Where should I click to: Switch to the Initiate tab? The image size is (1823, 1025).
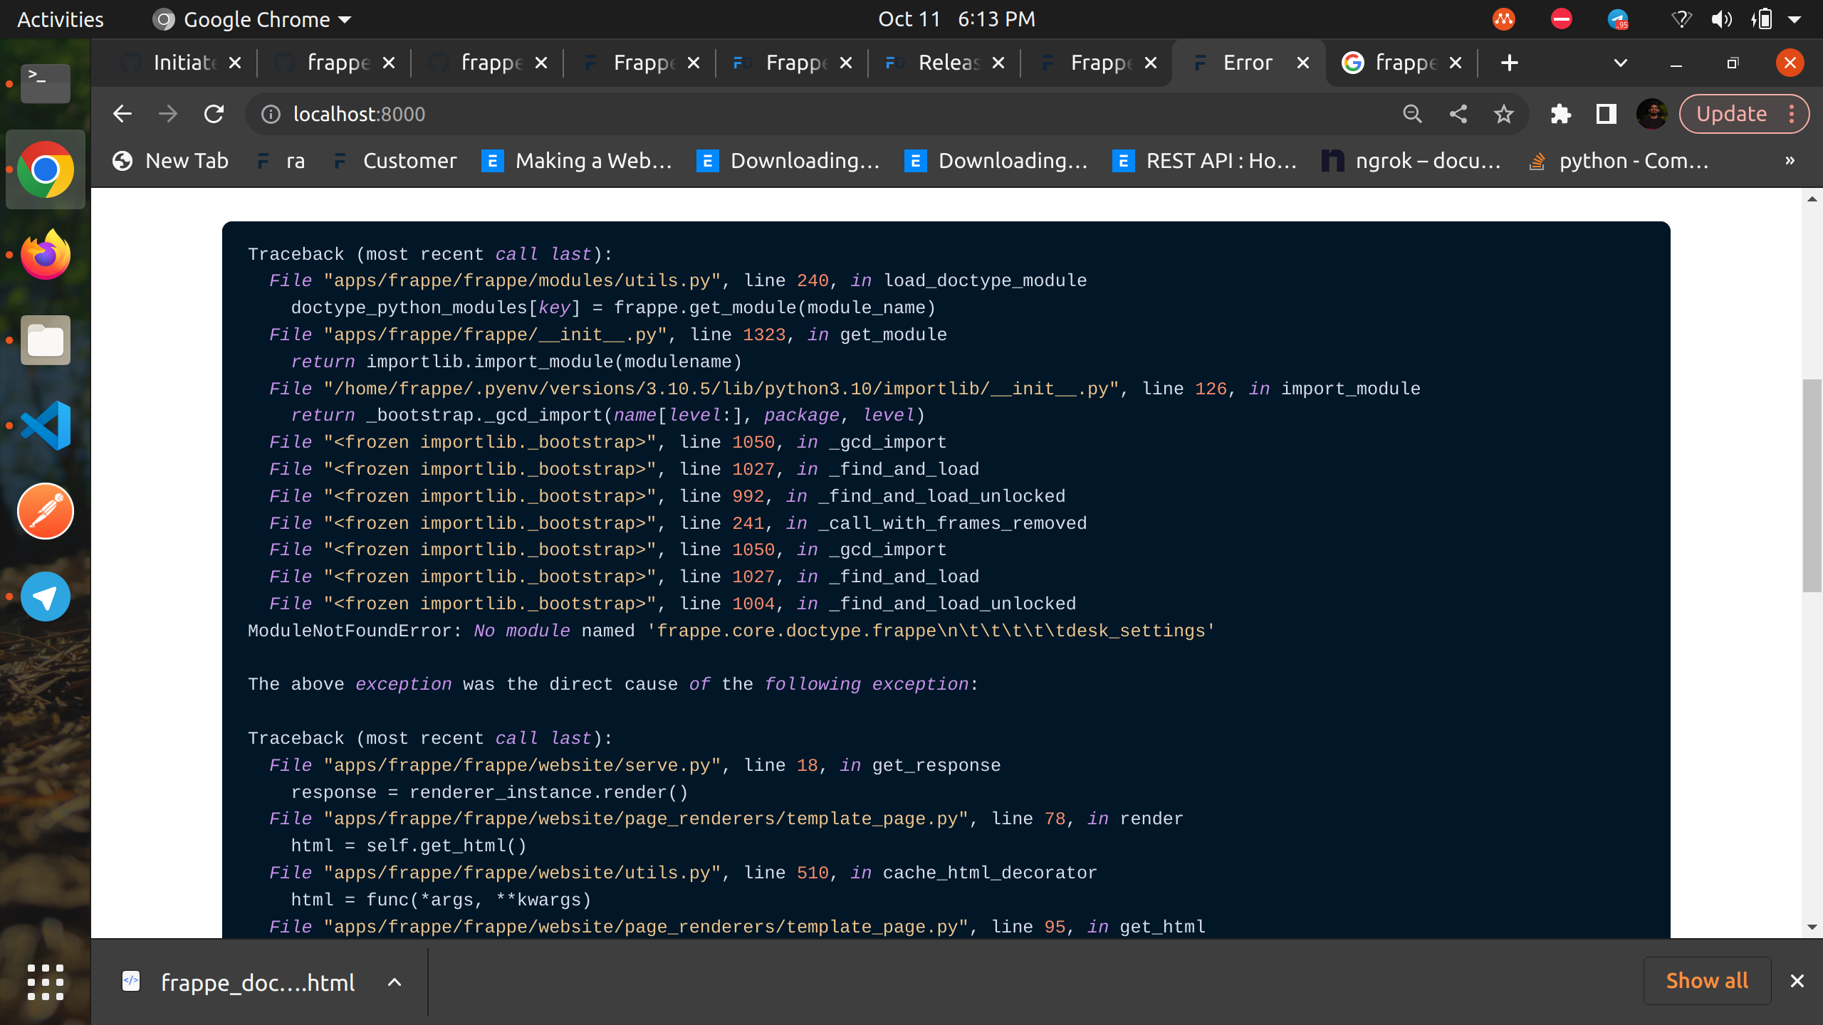click(x=184, y=63)
